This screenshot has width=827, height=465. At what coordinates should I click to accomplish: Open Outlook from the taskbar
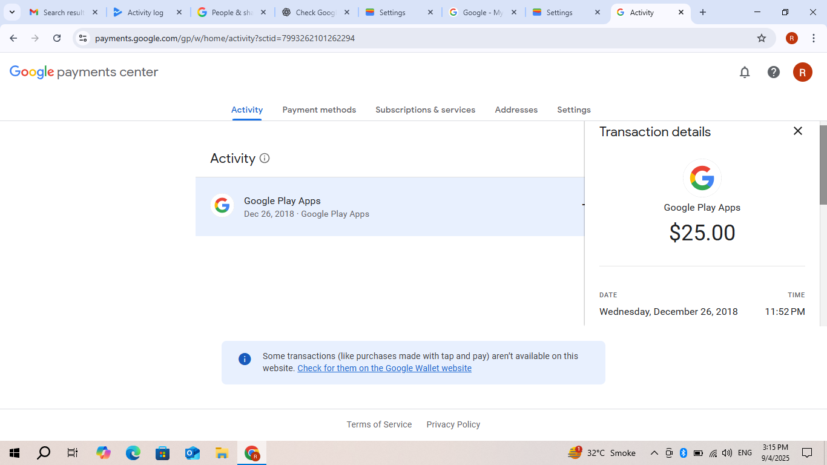point(193,453)
